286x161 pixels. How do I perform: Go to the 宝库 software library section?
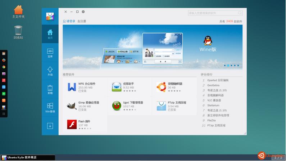pos(50,53)
